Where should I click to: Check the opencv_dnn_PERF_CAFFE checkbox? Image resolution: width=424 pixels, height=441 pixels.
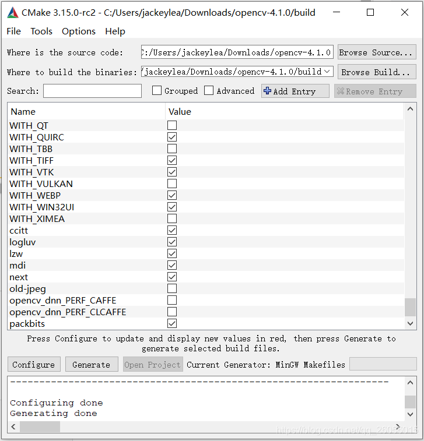click(x=172, y=301)
